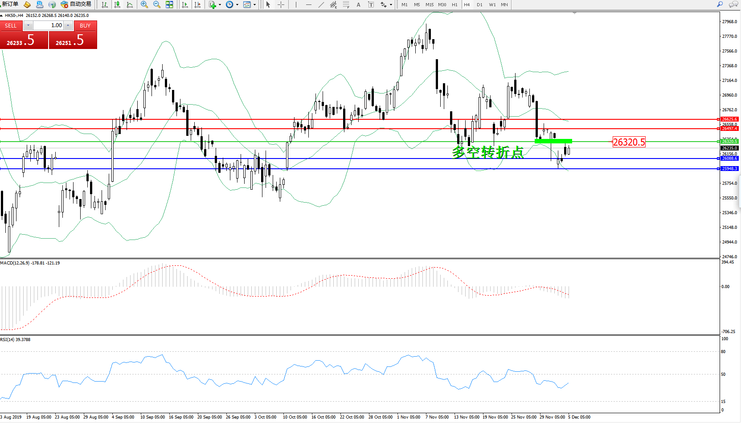Pick the trendline drawing tool
741x423 pixels.
click(x=321, y=4)
